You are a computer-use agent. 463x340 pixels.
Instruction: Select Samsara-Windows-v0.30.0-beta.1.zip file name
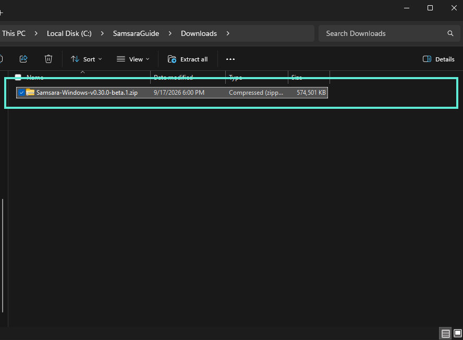point(87,93)
